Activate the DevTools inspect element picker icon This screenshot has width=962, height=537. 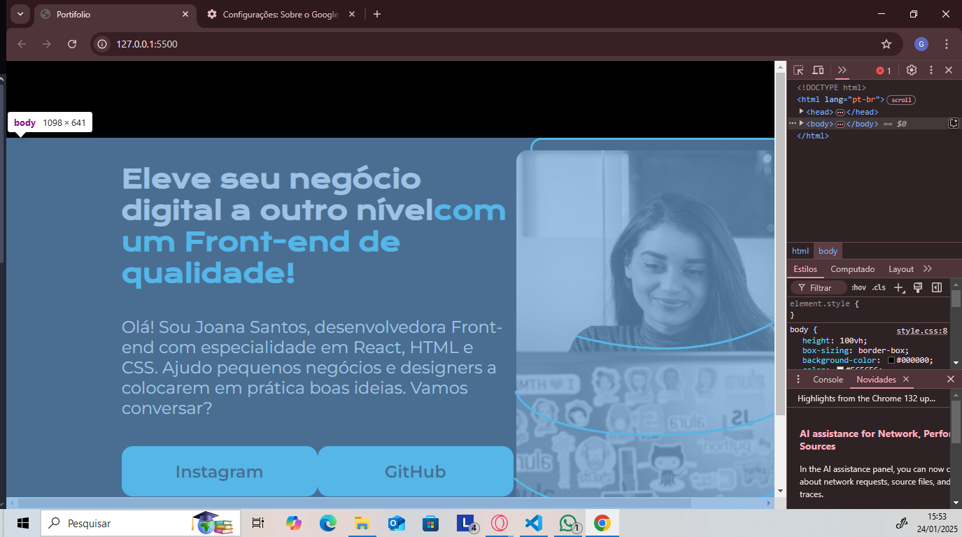(798, 71)
